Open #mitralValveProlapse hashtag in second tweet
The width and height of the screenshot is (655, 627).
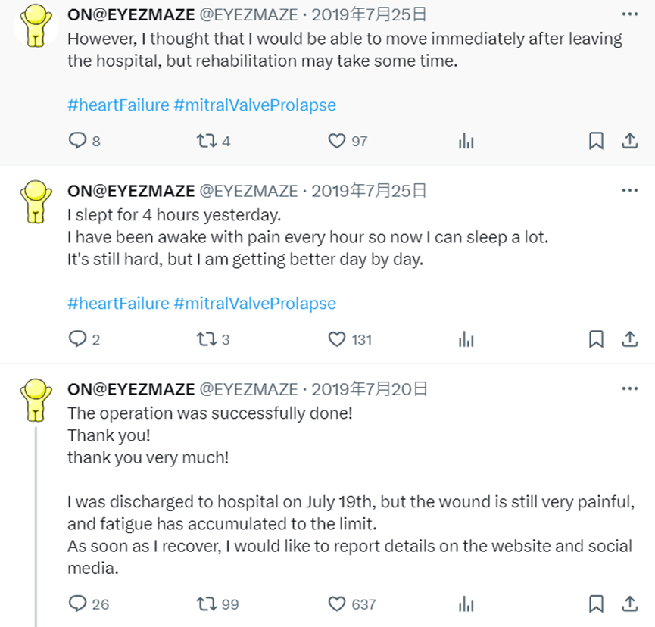[254, 304]
